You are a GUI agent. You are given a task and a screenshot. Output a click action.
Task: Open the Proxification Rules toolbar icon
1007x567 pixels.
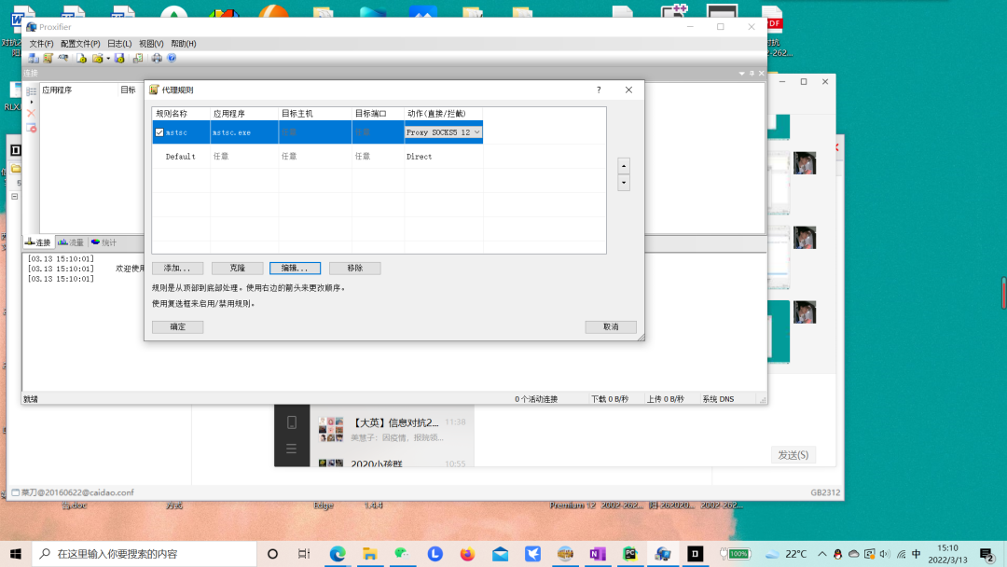point(48,59)
